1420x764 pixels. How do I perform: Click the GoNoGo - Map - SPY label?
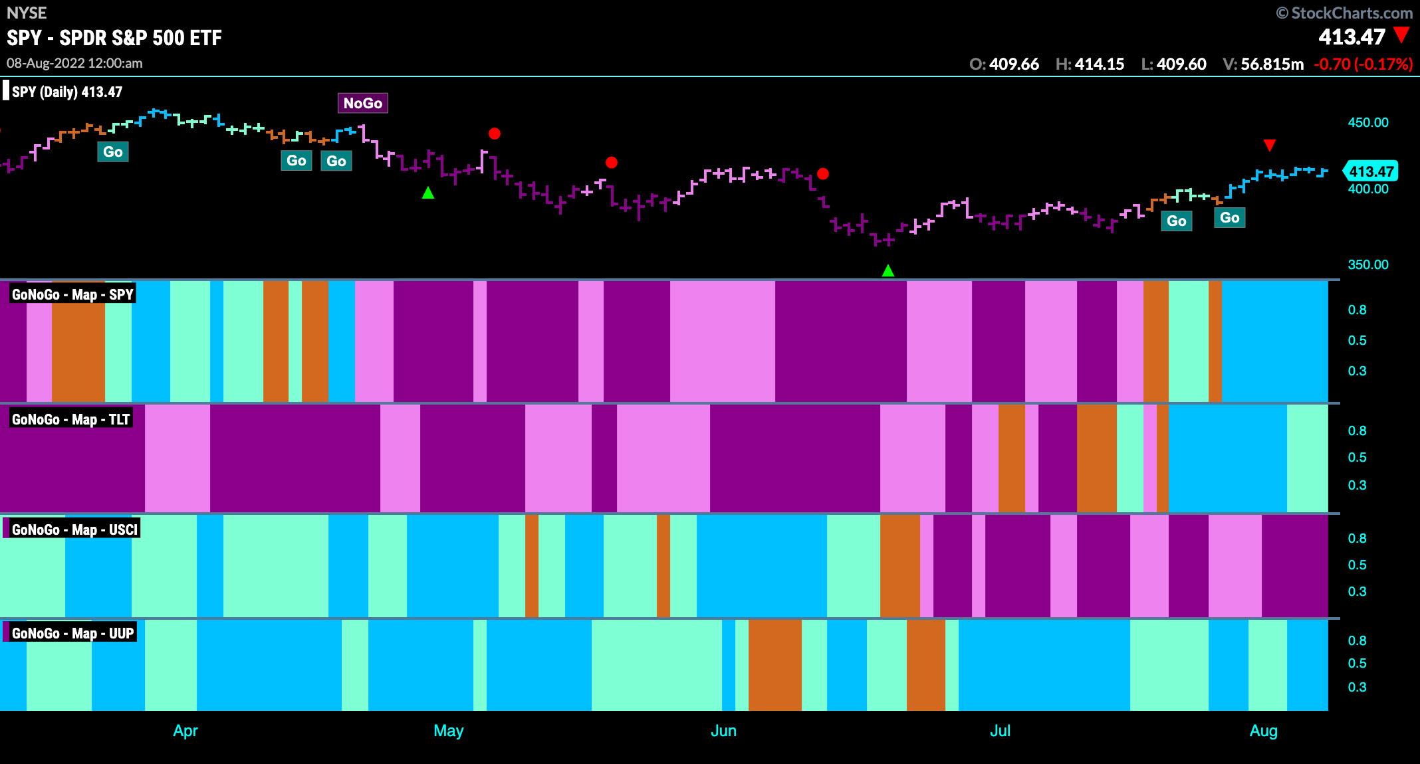(x=72, y=294)
